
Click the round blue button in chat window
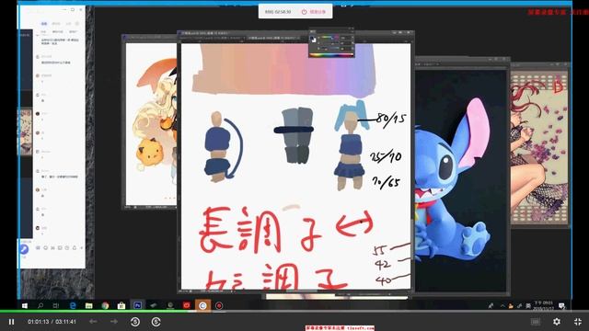tap(24, 249)
